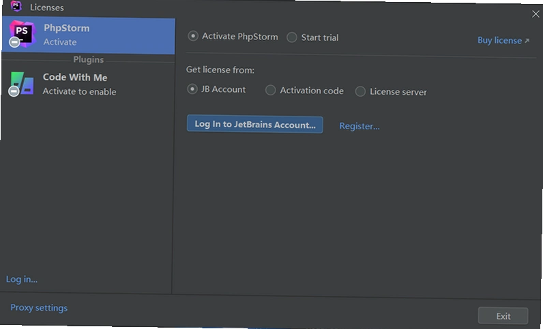Image resolution: width=543 pixels, height=329 pixels.
Task: Open the Buy license link
Action: tap(503, 40)
